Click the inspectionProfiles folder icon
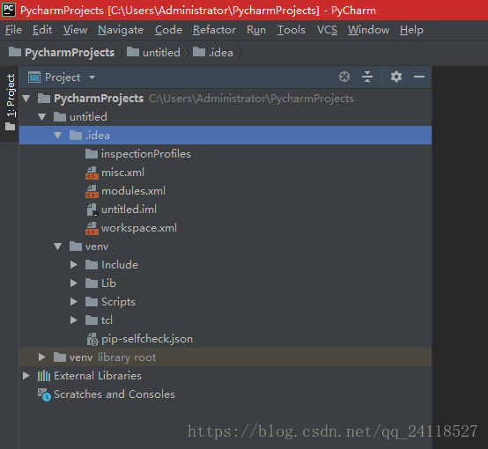The height and width of the screenshot is (449, 488). click(92, 154)
